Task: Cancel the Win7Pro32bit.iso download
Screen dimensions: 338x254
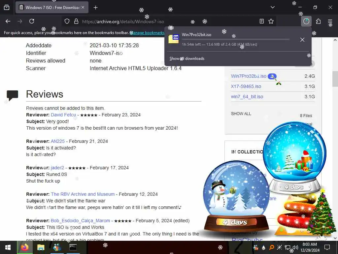Action: 302,40
